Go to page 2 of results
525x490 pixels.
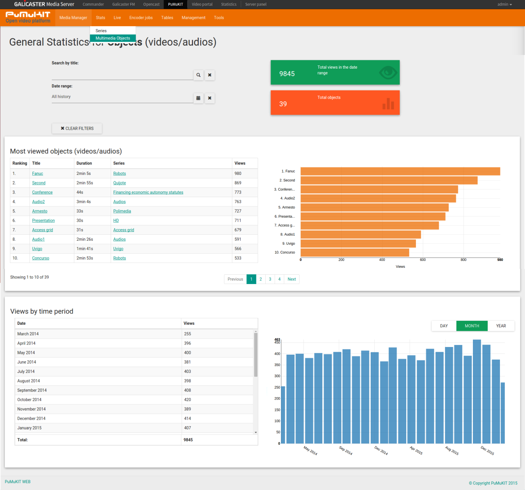[x=261, y=279]
